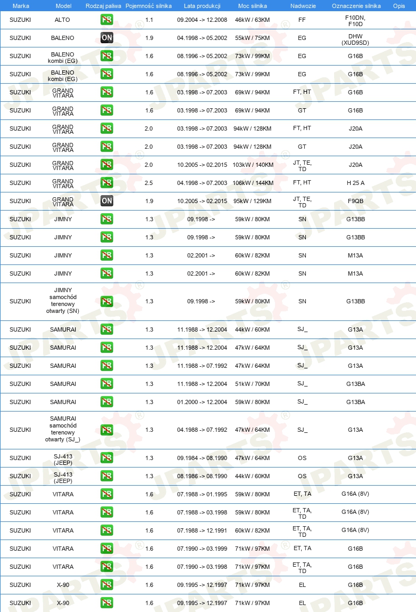Select the 55kW / 75KM power cell
The width and height of the screenshot is (416, 612).
tap(252, 38)
